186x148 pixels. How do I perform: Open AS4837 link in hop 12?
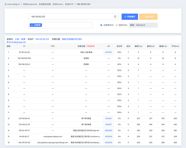(109, 118)
